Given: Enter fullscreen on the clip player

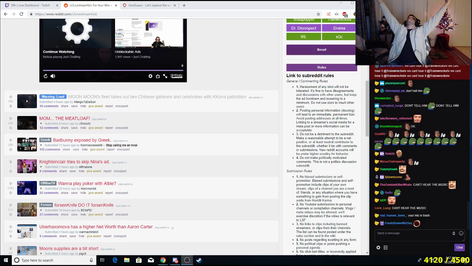Looking at the screenshot, I should [165, 76].
